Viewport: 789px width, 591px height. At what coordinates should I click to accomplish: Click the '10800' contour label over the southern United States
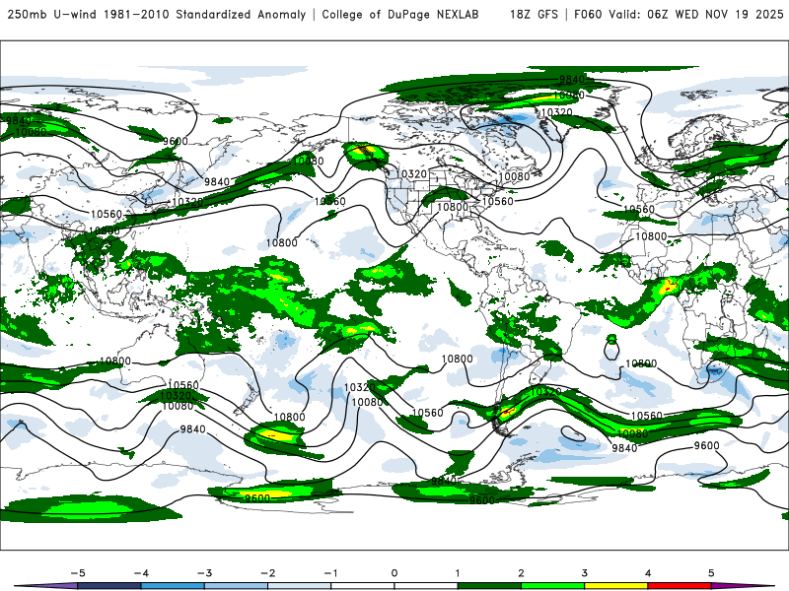pos(453,207)
